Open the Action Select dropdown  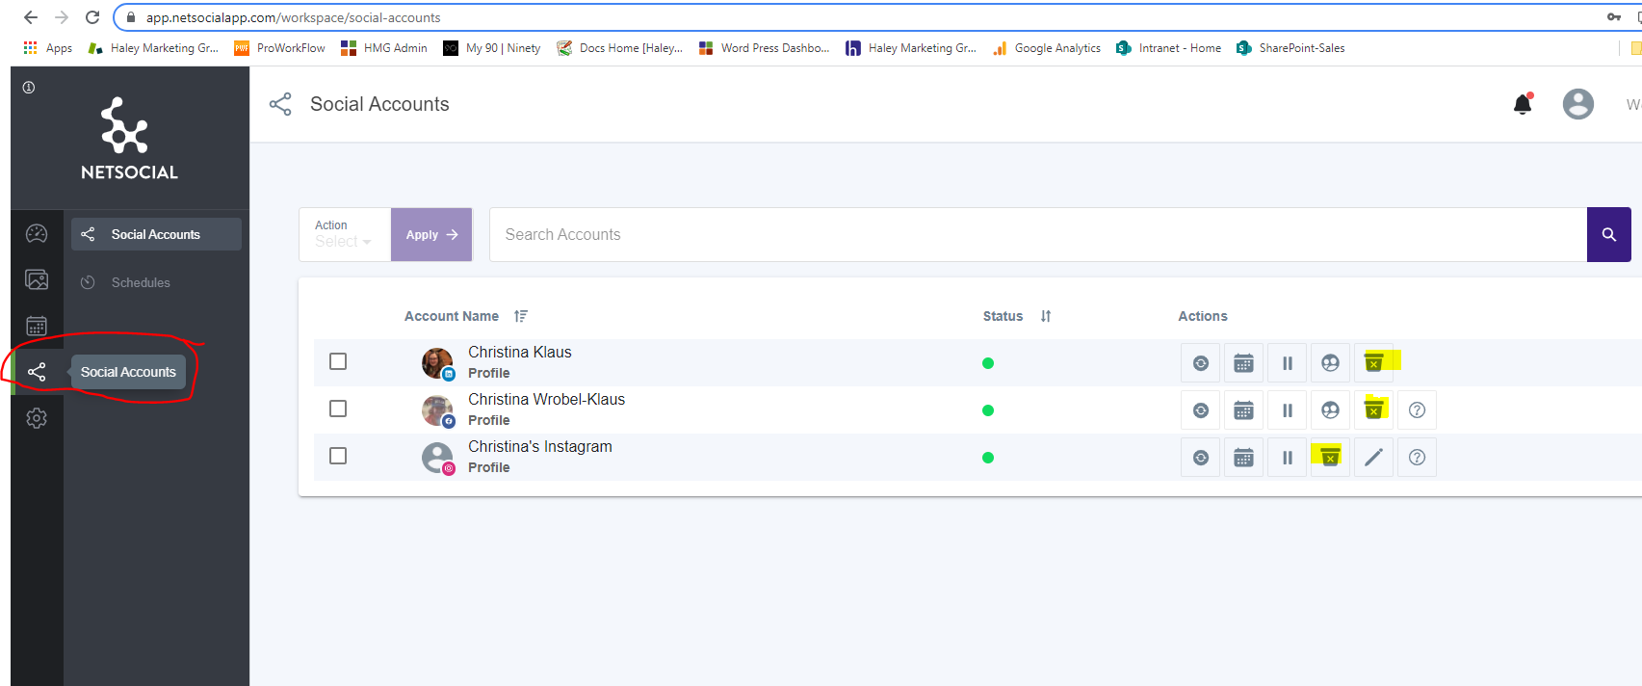pyautogui.click(x=344, y=234)
